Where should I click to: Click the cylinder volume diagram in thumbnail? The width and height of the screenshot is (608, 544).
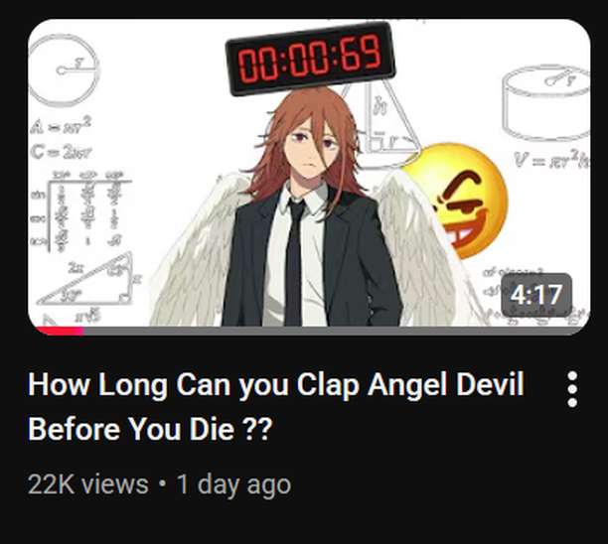pos(546,102)
